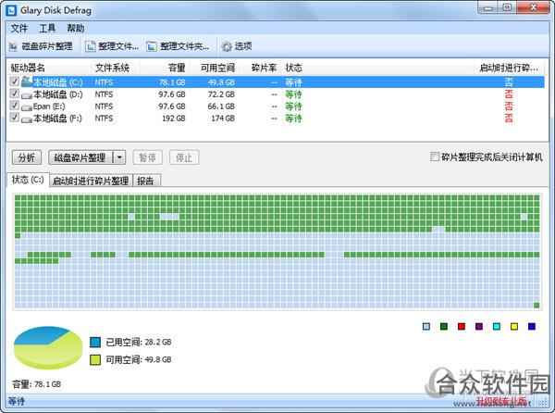
Task: Uncheck the 本地磁盘 (C:) drive checkbox
Action: pyautogui.click(x=14, y=81)
